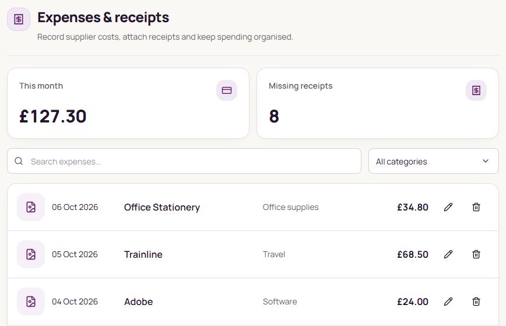Open receipt image for Adobe expense
Viewport: 506px width, 326px height.
(x=31, y=302)
